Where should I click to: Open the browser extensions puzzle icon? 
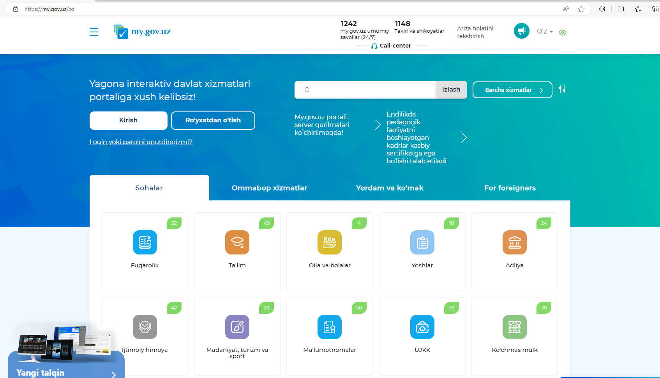(602, 9)
